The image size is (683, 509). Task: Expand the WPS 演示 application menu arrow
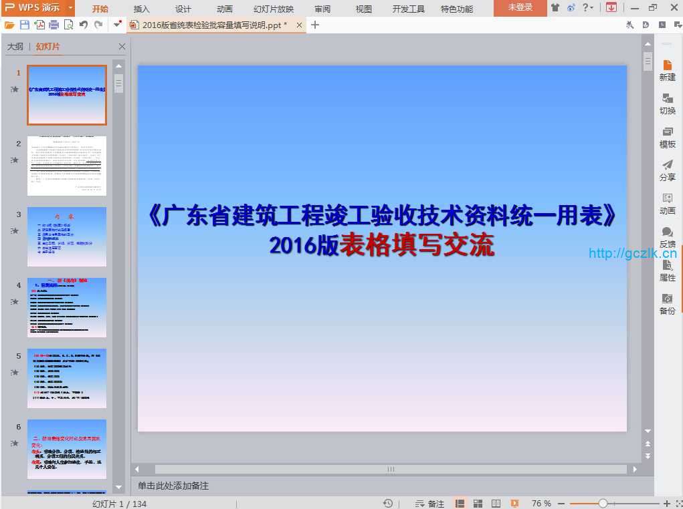point(70,8)
